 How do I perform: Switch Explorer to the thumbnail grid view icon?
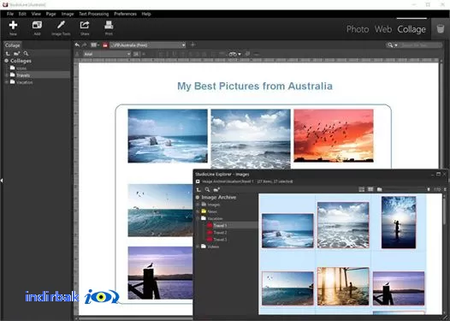[370, 189]
